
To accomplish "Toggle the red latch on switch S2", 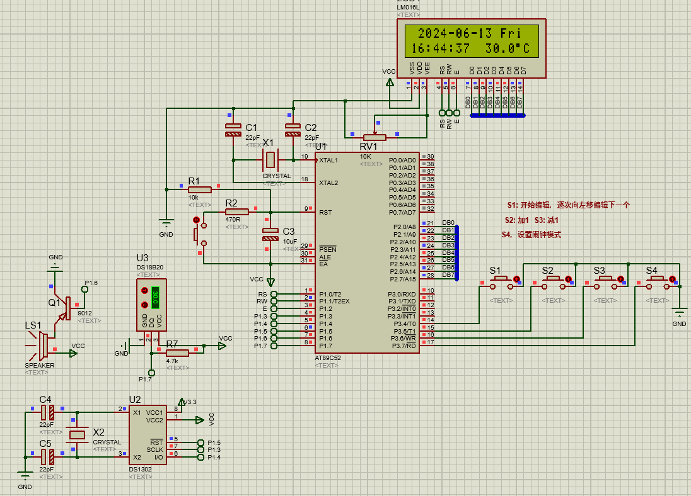I will (x=569, y=279).
